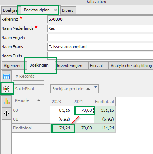153x154 pixels.
Task: Open Analytische uitsplitsing sub-tab
Action: click(x=131, y=66)
